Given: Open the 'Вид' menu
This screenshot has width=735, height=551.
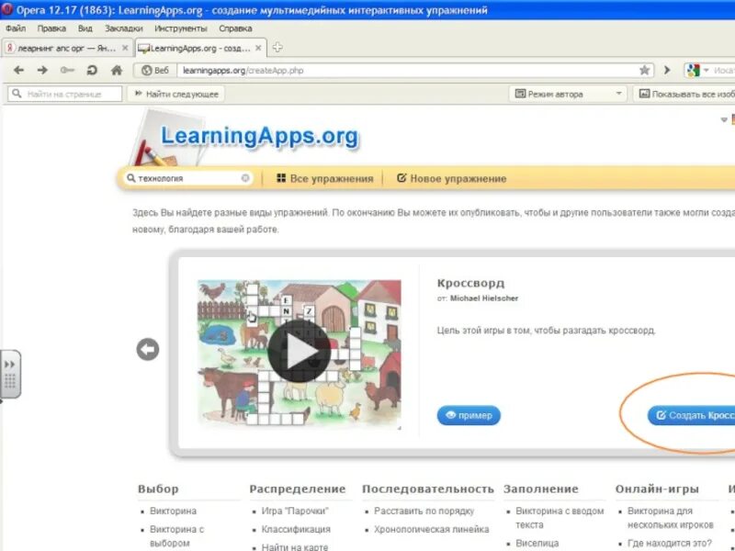Looking at the screenshot, I should point(85,28).
